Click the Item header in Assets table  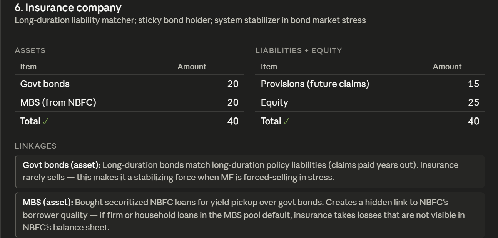28,67
